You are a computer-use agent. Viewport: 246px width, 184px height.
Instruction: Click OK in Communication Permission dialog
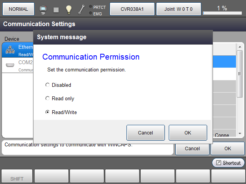click(188, 133)
